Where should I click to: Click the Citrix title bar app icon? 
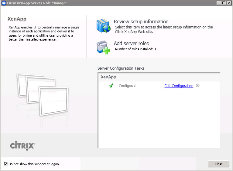coord(4,3)
